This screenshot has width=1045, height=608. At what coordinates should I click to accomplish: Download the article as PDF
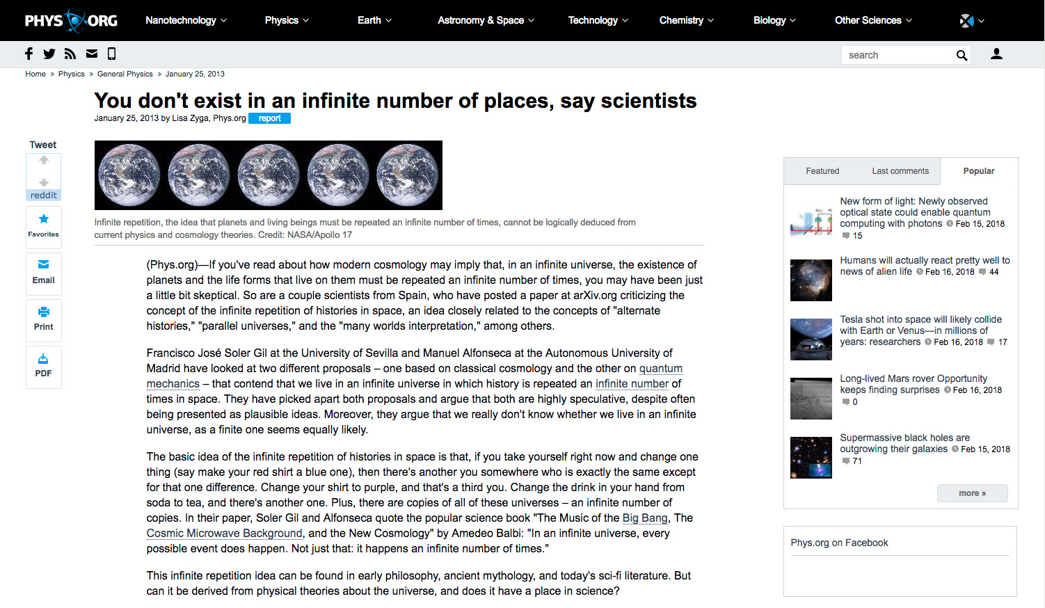[44, 365]
